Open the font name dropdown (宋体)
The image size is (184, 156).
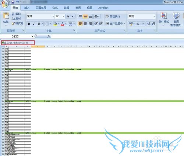point(53,16)
